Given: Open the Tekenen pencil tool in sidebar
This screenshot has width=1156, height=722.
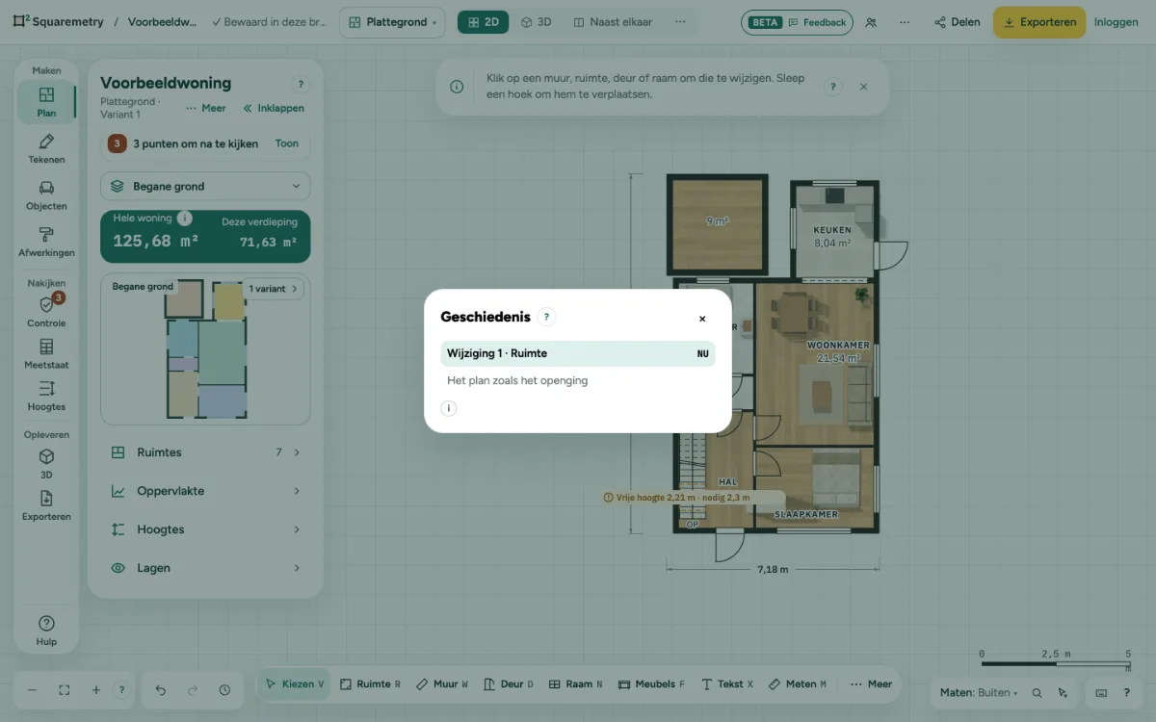Looking at the screenshot, I should pyautogui.click(x=46, y=148).
